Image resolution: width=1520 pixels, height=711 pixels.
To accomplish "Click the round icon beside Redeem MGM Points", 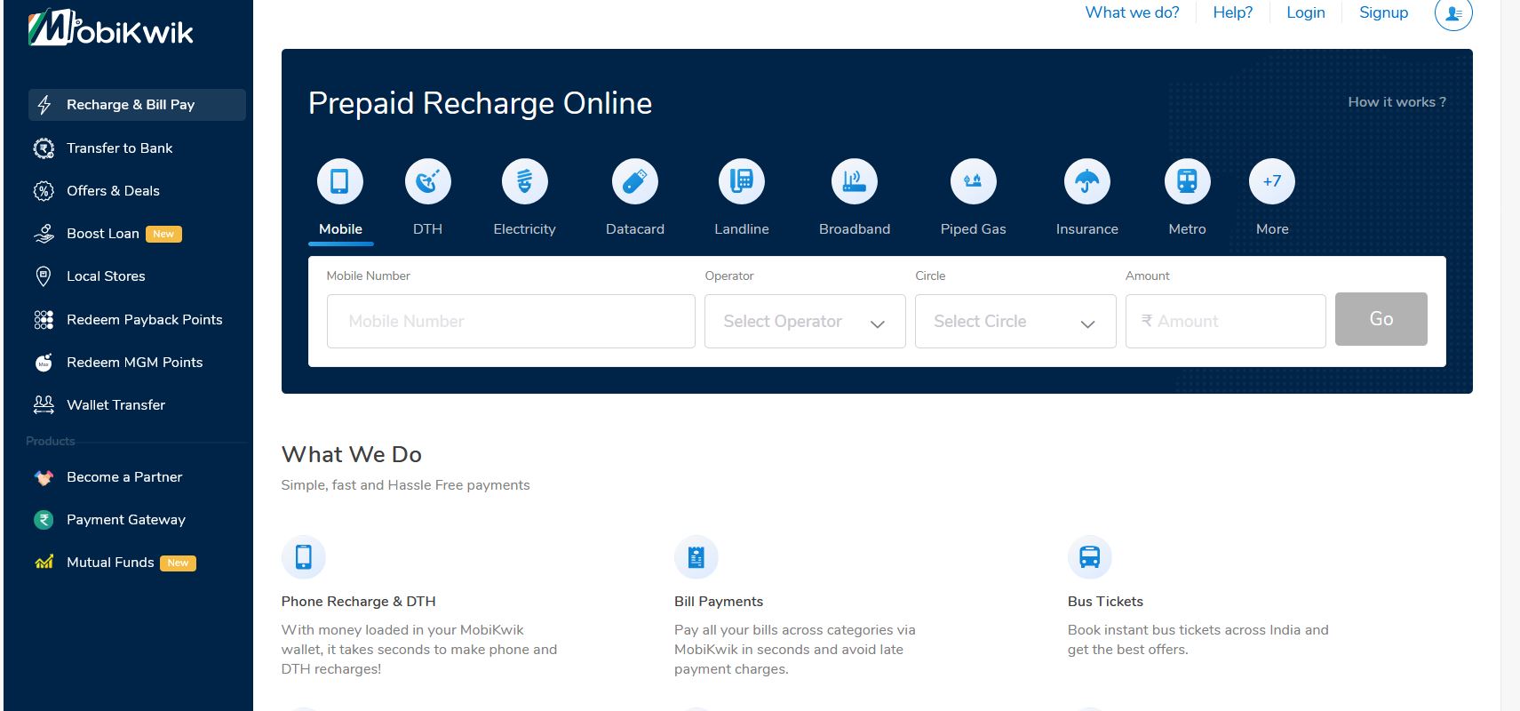I will pyautogui.click(x=44, y=363).
